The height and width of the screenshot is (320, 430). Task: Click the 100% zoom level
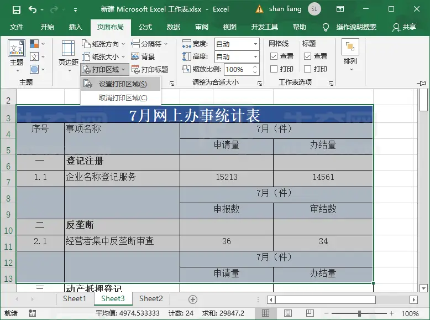click(x=410, y=313)
